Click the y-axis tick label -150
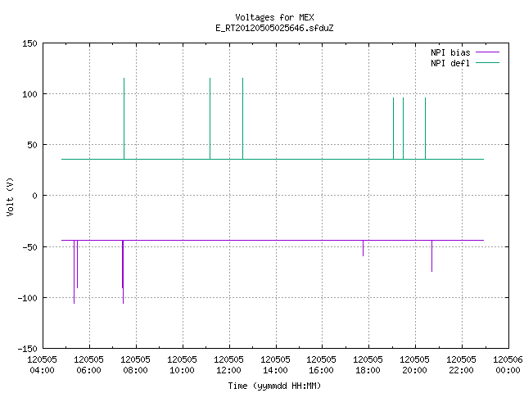This screenshot has width=524, height=393. (27, 349)
